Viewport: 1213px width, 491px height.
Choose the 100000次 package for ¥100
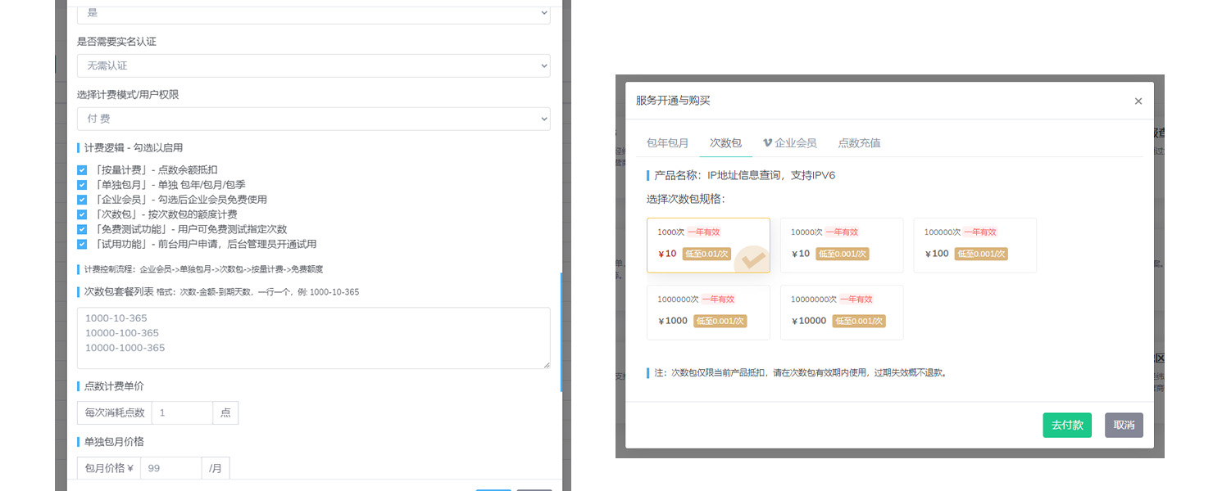(x=974, y=245)
